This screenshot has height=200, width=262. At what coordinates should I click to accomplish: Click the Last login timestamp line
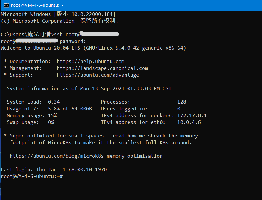54,169
